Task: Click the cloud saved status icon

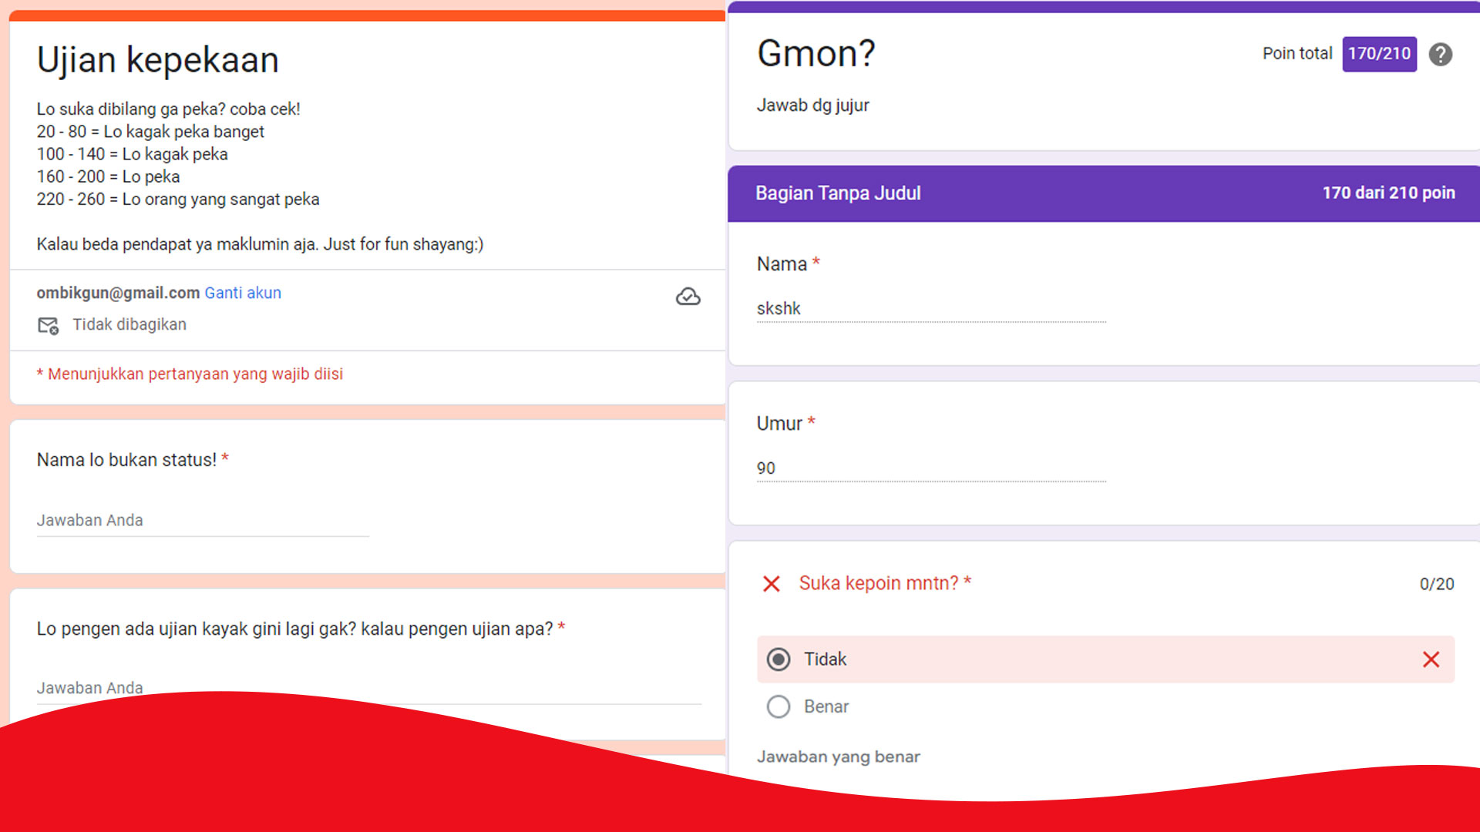Action: coord(688,297)
